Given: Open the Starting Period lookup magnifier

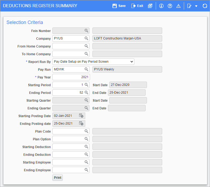Looking at the screenshot, I should coord(86,85).
